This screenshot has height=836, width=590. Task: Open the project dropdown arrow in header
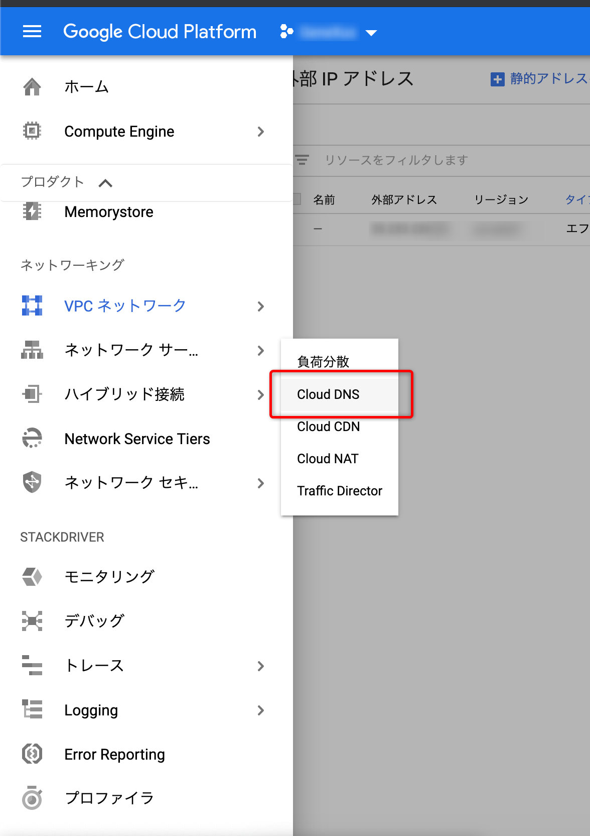(x=371, y=33)
